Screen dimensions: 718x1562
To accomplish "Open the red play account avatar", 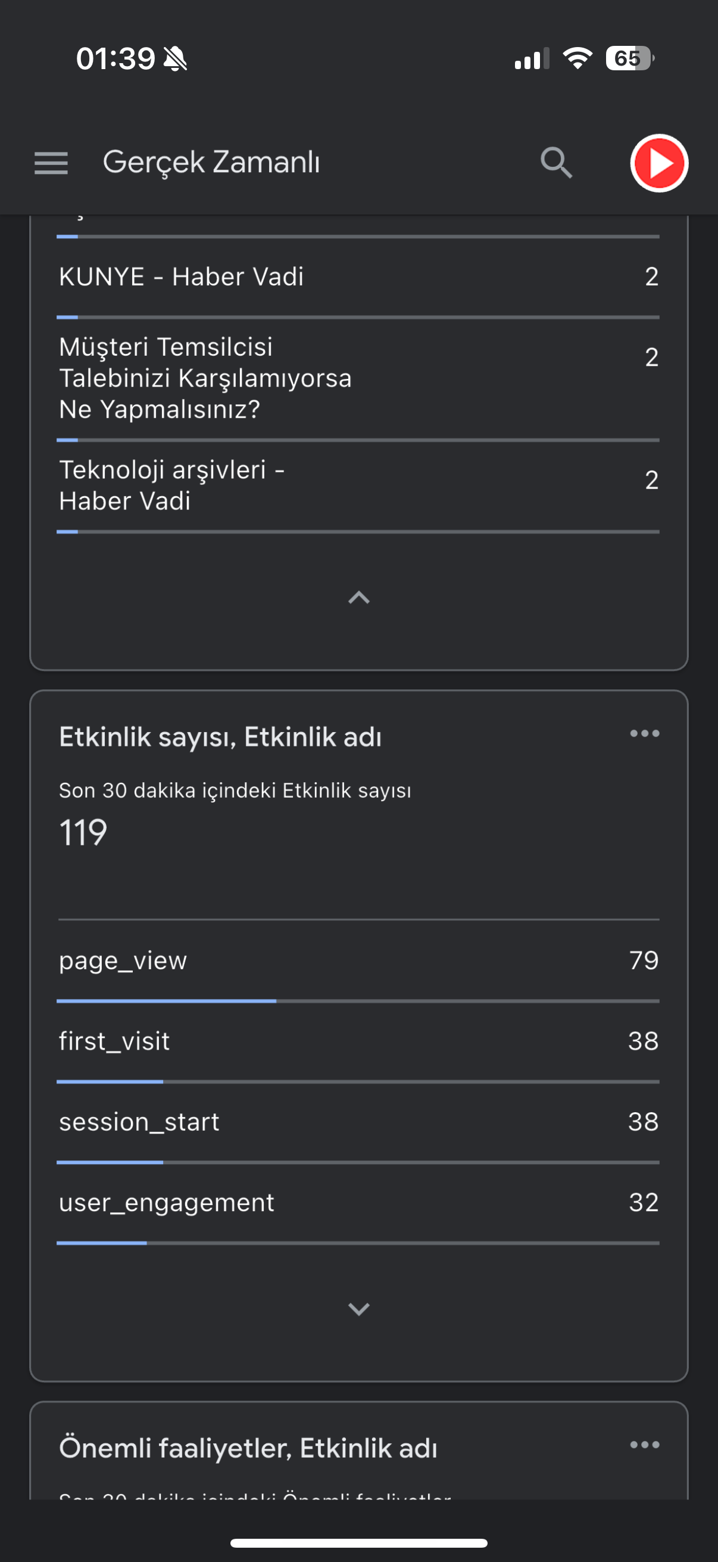I will pos(659,163).
